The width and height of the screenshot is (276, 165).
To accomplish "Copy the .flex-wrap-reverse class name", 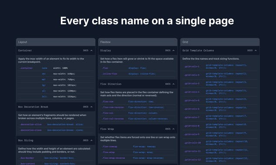I will [x=113, y=158].
